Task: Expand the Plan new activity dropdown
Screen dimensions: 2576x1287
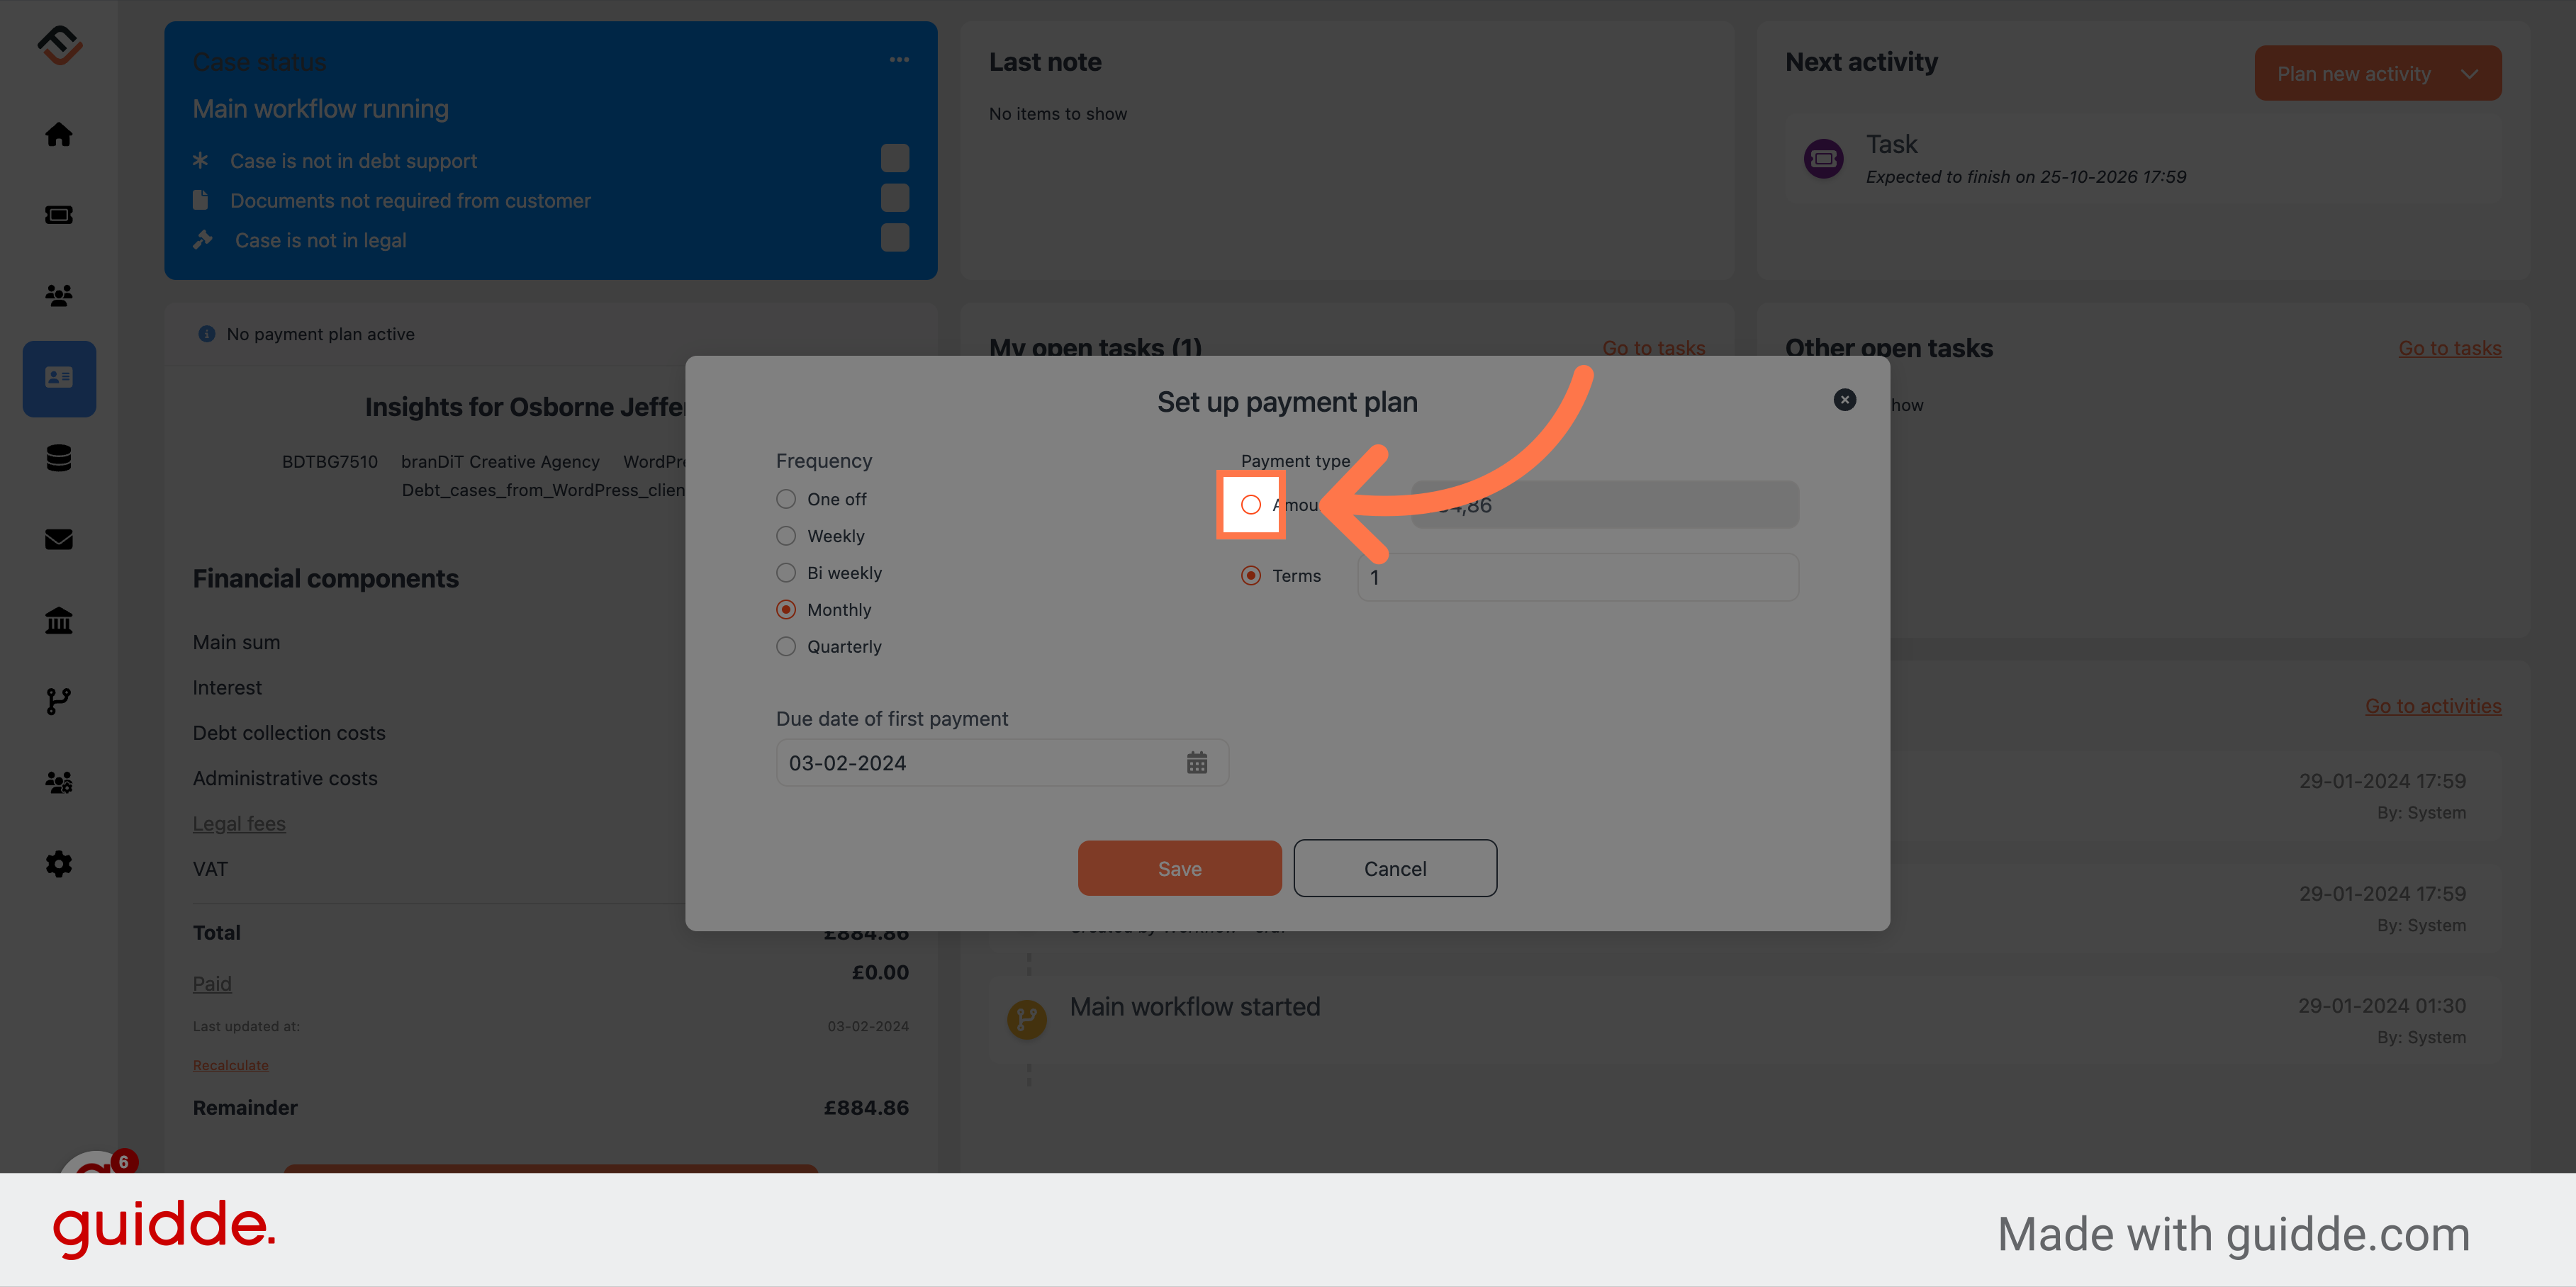Action: click(2473, 72)
